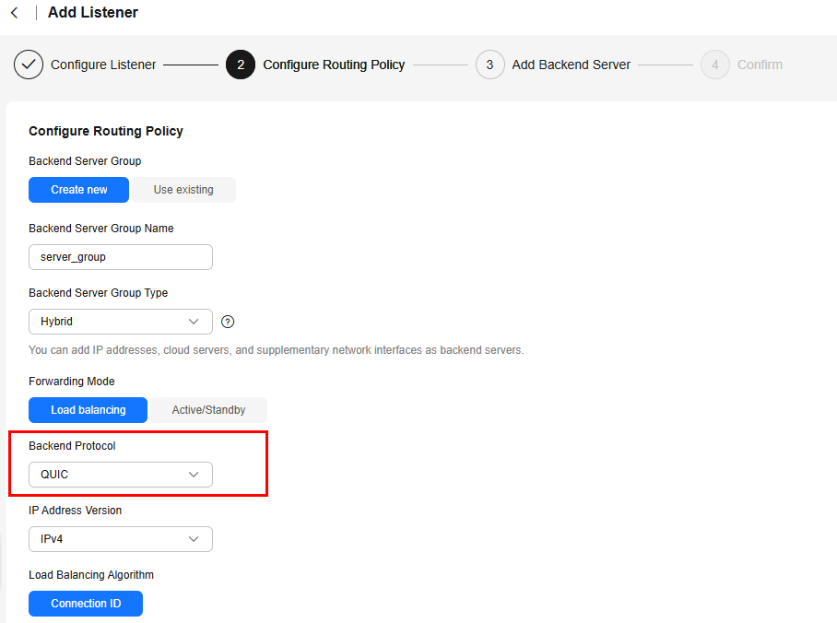Screen dimensions: 837x623
Task: Click the step 4 Confirm circle
Action: (x=714, y=65)
